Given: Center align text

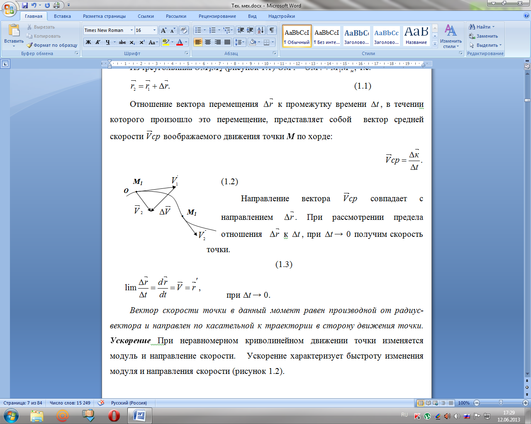Looking at the screenshot, I should pyautogui.click(x=208, y=42).
